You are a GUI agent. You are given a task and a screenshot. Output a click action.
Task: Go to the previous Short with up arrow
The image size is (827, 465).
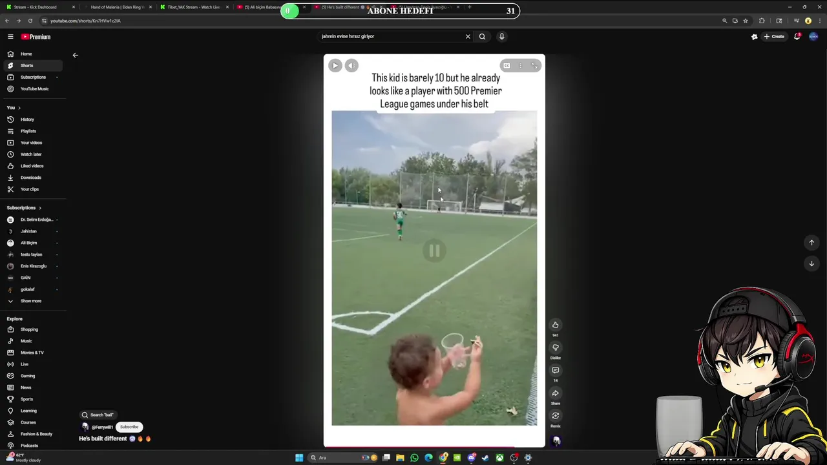[x=811, y=243]
